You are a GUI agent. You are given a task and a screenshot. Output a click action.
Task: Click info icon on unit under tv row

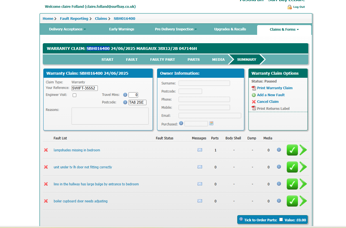coord(279,167)
